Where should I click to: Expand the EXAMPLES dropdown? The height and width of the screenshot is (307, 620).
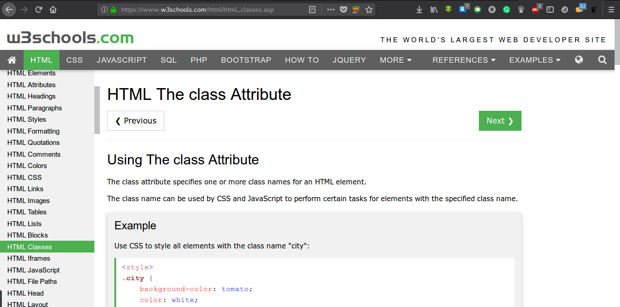(534, 59)
